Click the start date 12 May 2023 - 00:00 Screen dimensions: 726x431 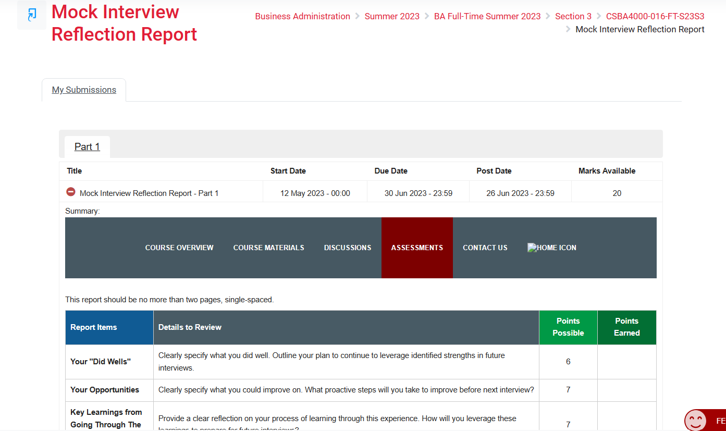[315, 193]
